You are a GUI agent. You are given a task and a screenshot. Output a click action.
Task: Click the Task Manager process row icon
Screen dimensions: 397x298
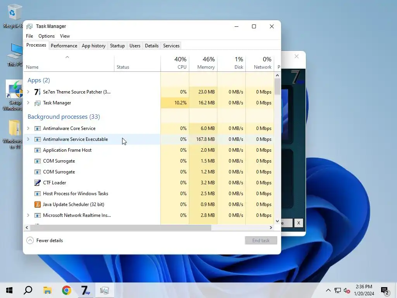click(38, 103)
